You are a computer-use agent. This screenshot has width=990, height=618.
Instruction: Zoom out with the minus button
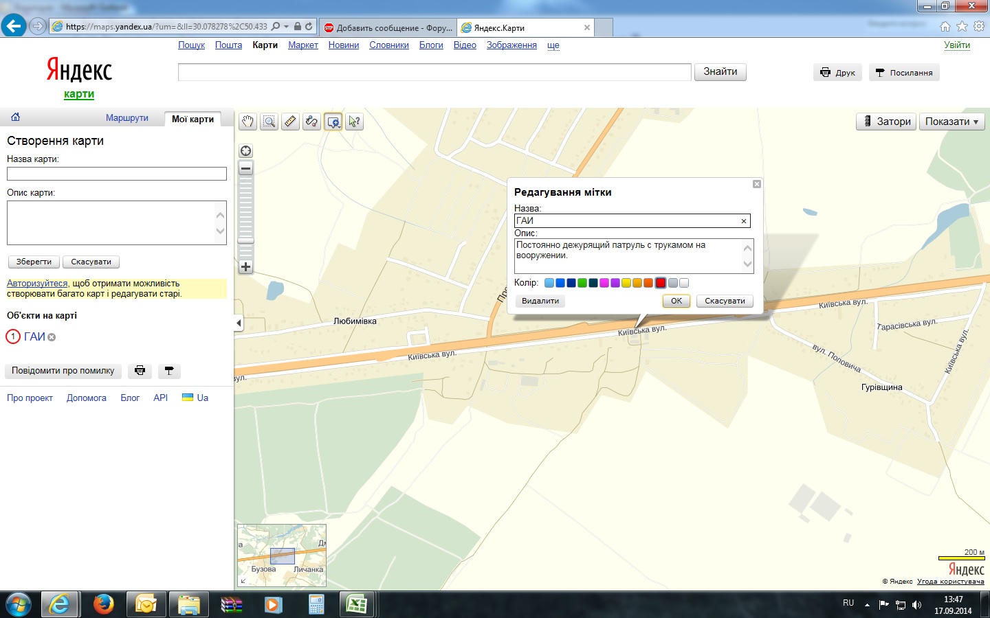pos(245,168)
